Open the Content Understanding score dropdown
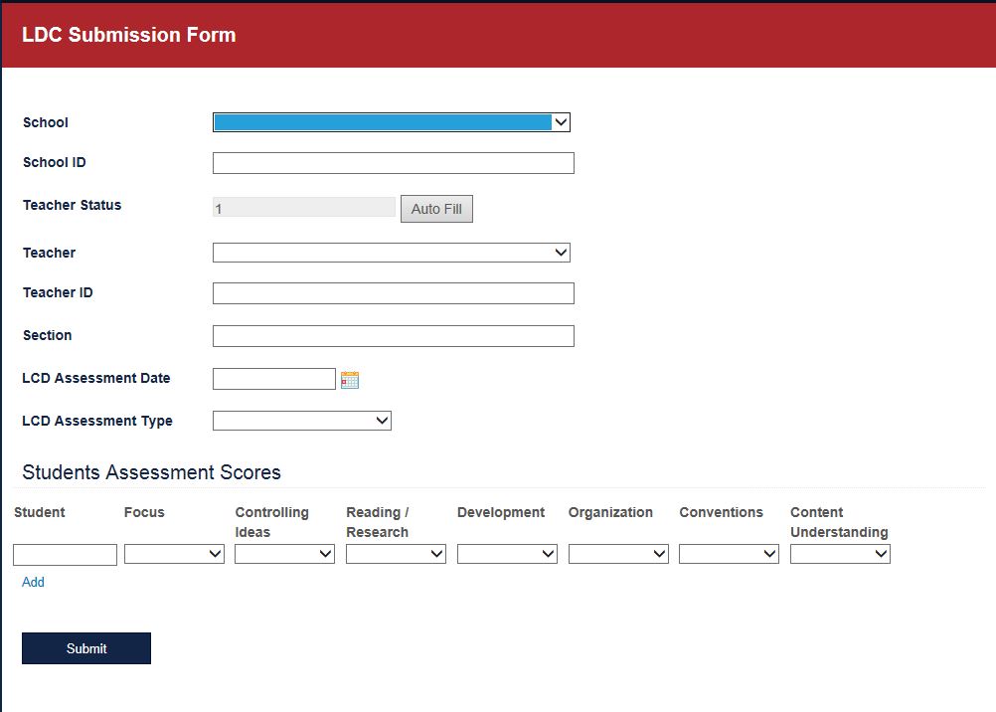The image size is (996, 712). coord(840,554)
